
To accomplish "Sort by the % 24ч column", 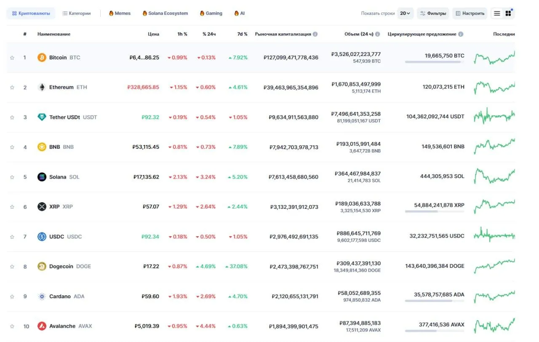I will tap(209, 34).
